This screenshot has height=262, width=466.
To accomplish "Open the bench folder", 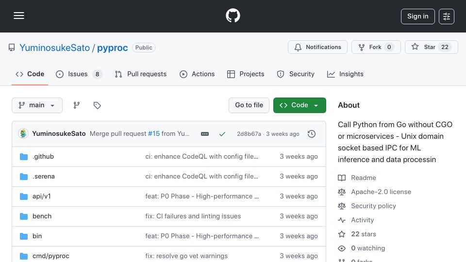I will pos(42,216).
